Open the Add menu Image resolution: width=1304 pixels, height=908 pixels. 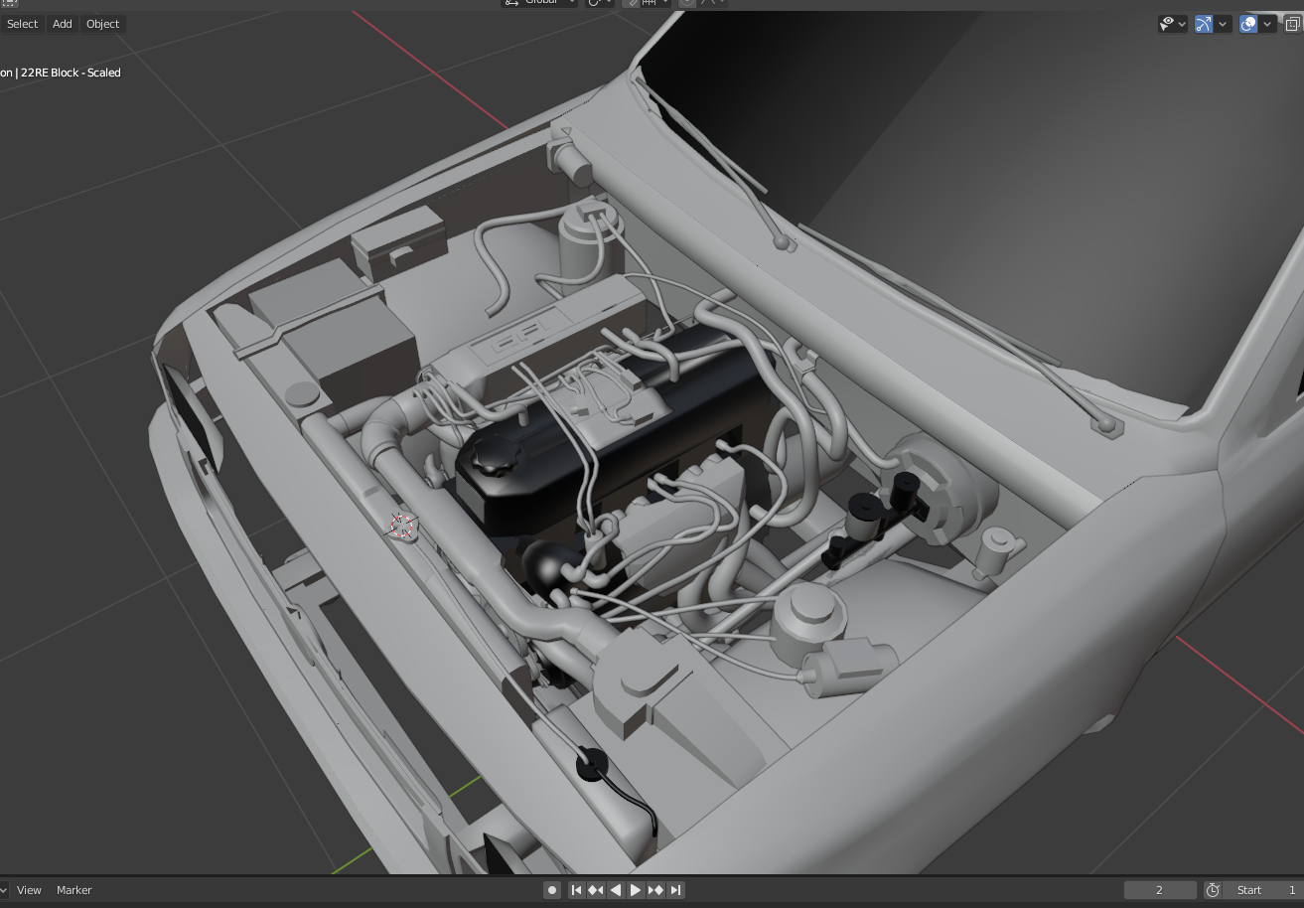(63, 24)
